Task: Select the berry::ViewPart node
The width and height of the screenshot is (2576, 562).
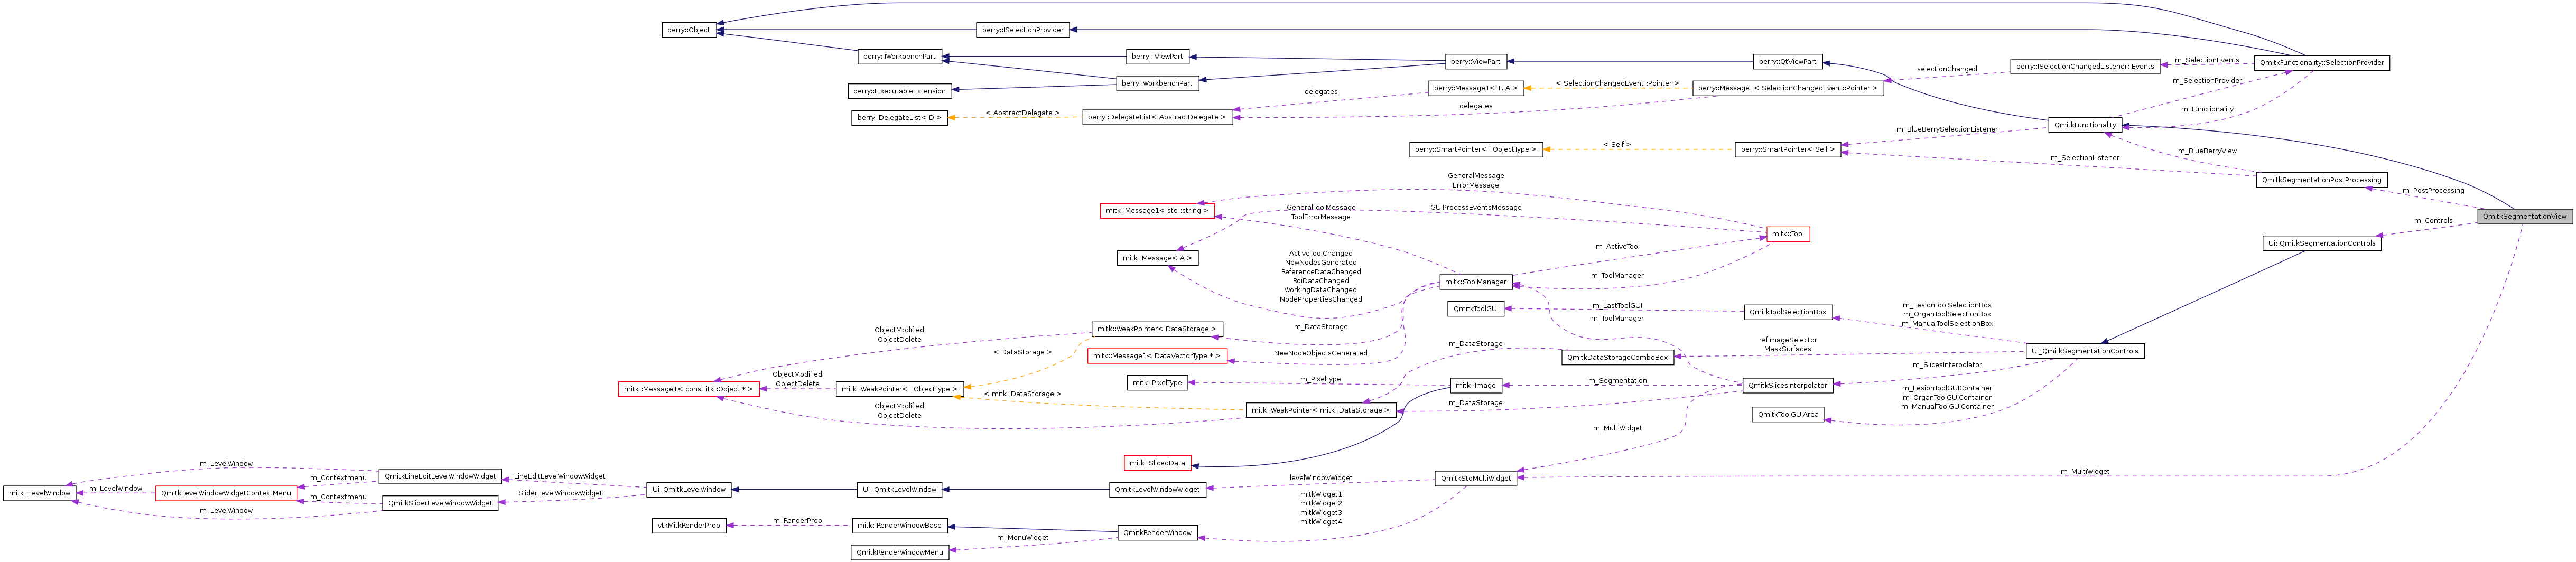Action: click(x=1475, y=61)
